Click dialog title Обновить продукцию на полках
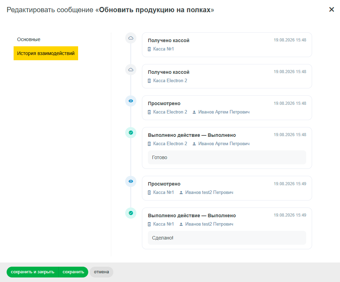 click(x=155, y=10)
